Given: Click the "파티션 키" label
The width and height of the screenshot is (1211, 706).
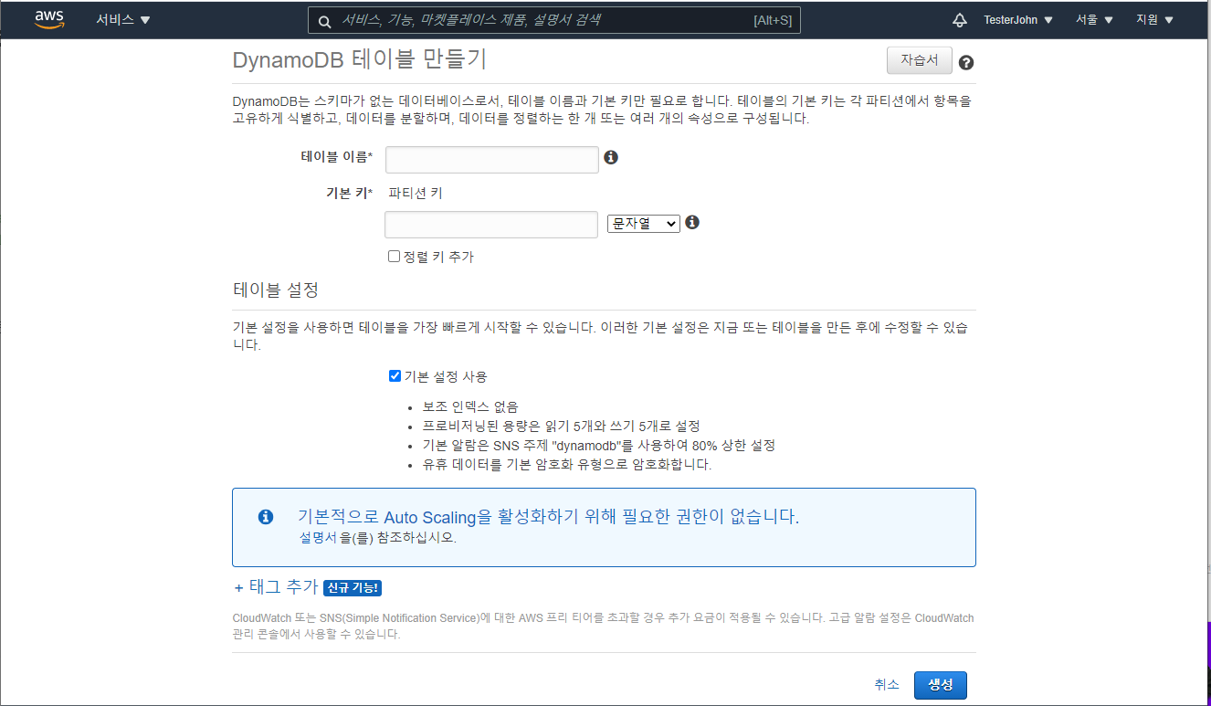Looking at the screenshot, I should (416, 193).
